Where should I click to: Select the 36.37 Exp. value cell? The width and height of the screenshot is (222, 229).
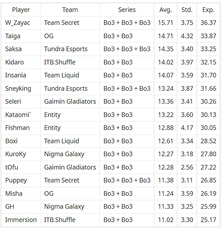208,23
